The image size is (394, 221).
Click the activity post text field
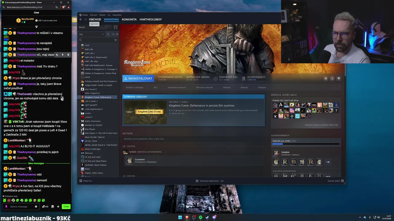(193, 139)
